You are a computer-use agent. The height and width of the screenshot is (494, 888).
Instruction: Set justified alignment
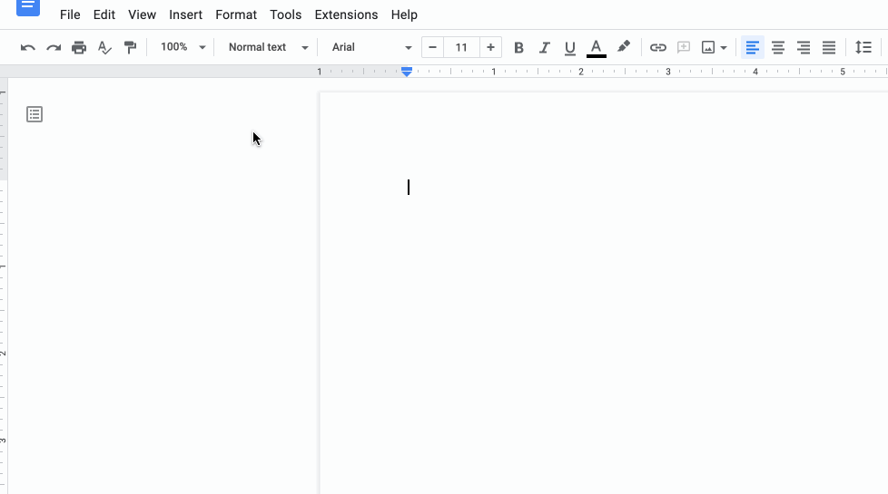pos(829,47)
